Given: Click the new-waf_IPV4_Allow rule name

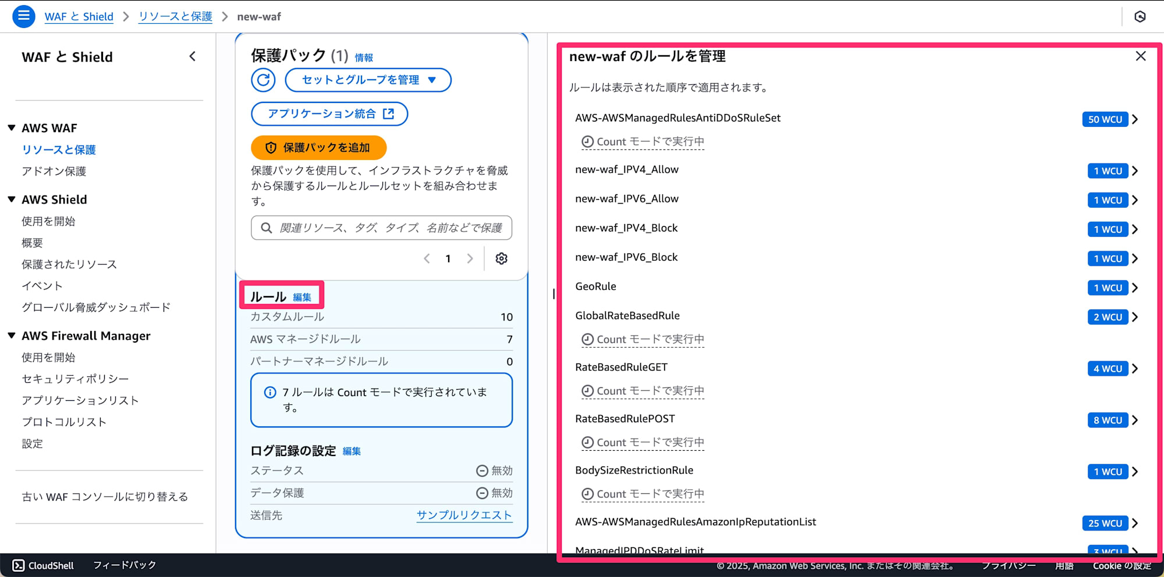Looking at the screenshot, I should [x=627, y=170].
